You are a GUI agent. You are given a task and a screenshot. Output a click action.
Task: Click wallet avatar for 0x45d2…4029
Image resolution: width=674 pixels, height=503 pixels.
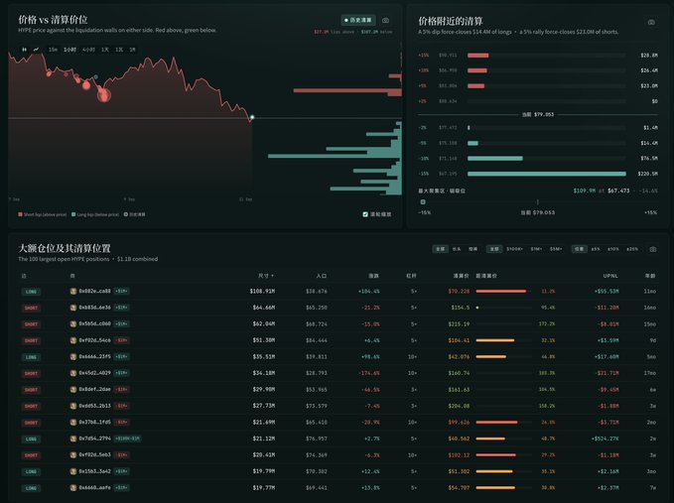73,373
